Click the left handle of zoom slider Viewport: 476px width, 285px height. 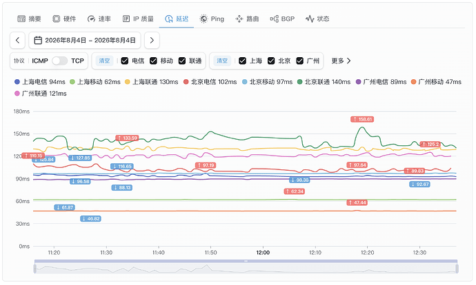[35, 268]
